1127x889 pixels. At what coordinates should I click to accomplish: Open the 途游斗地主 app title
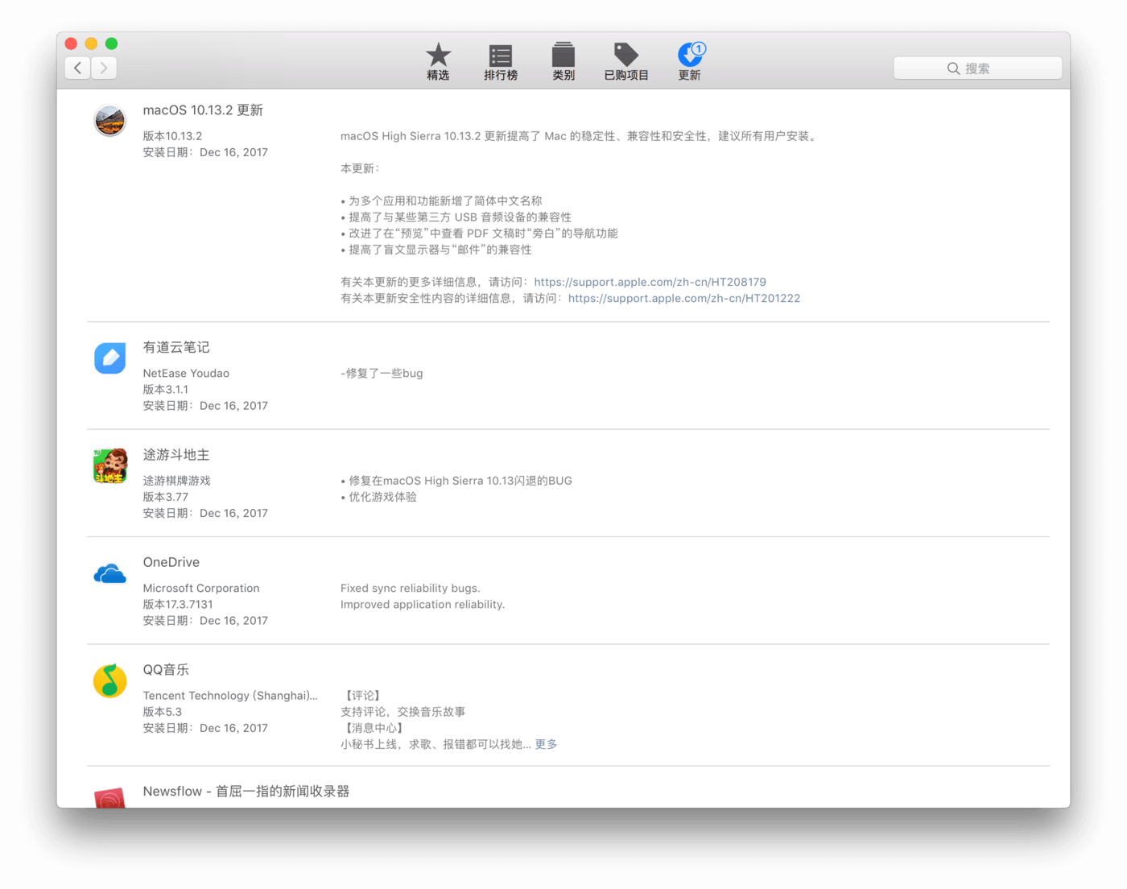click(176, 455)
